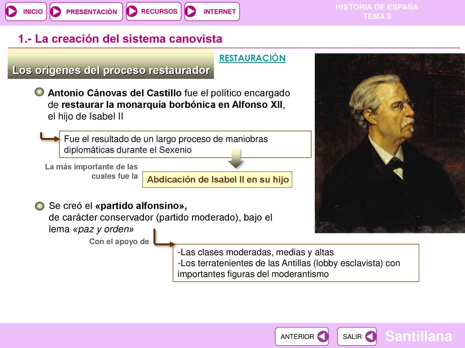This screenshot has width=465, height=348.
Task: Click the play arrow icon beside RECURSOS
Action: click(x=132, y=11)
